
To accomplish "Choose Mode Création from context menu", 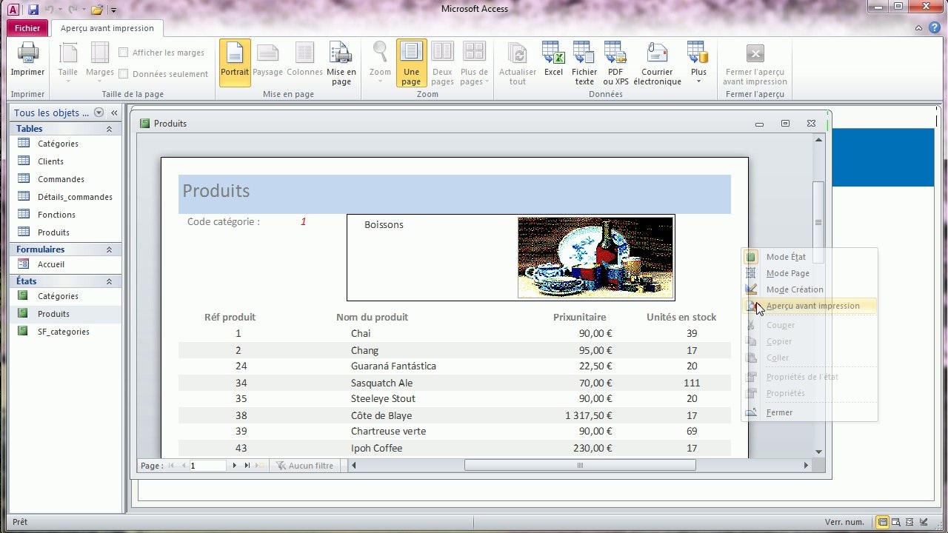I will pos(810,289).
